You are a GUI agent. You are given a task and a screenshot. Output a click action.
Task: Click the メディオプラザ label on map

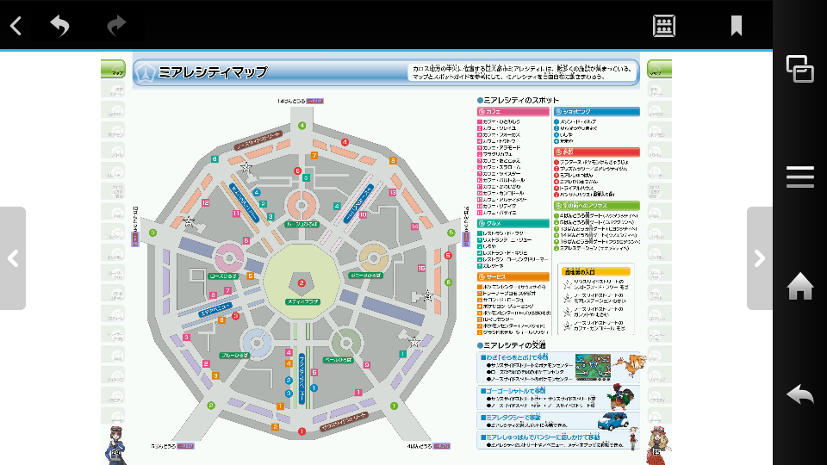click(302, 301)
